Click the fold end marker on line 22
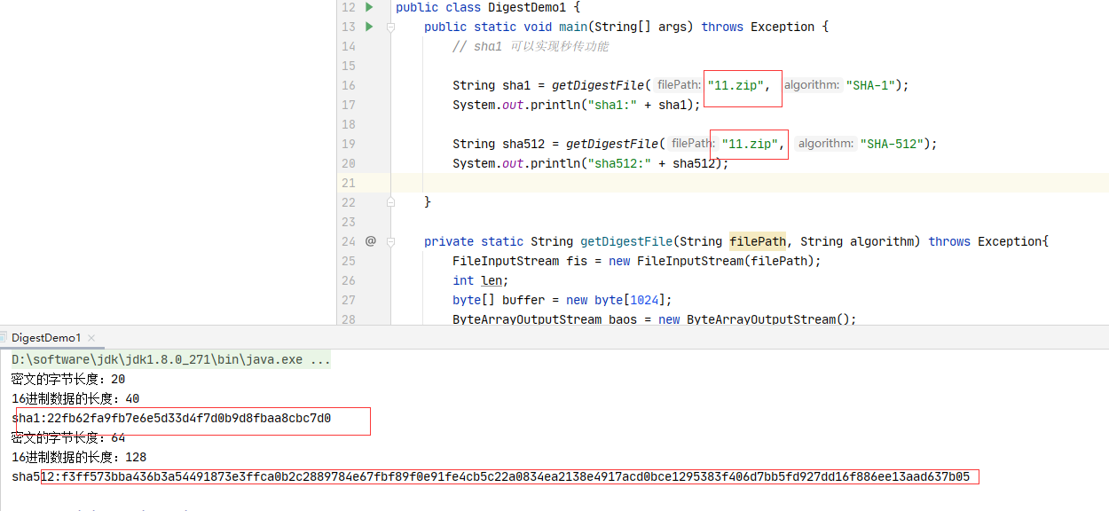 390,202
